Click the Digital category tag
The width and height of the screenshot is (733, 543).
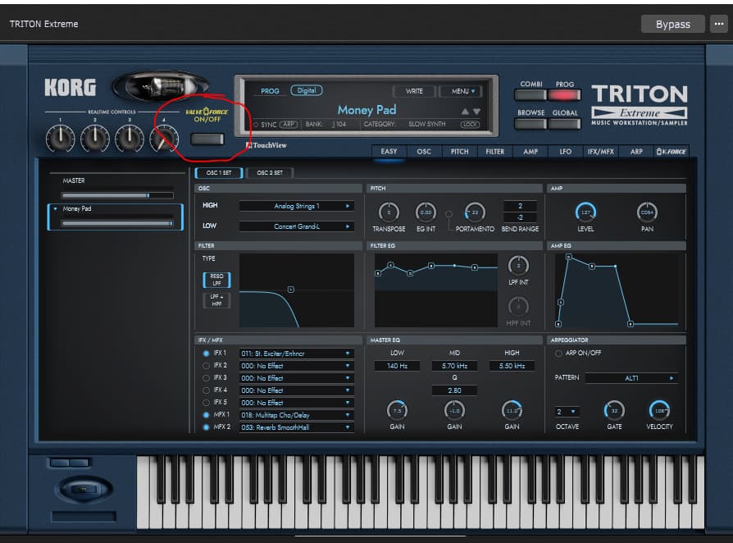click(x=307, y=90)
